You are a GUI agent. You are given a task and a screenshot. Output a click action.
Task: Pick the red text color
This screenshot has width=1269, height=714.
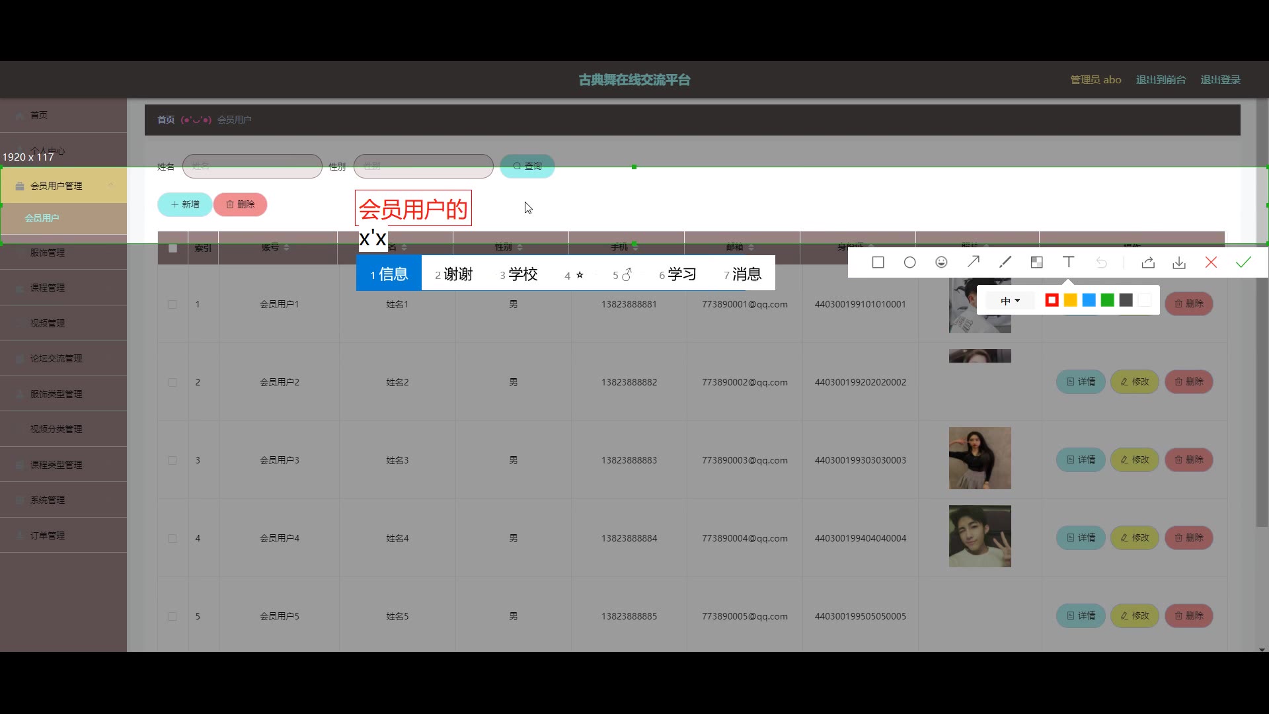coord(1052,300)
